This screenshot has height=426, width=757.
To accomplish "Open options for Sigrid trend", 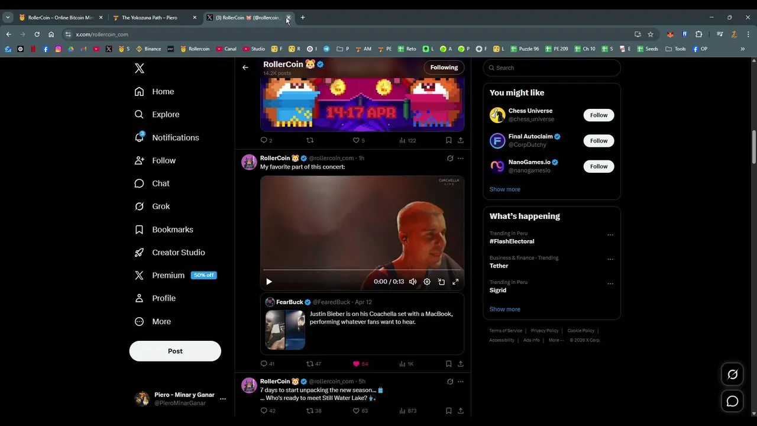I will pos(610,283).
